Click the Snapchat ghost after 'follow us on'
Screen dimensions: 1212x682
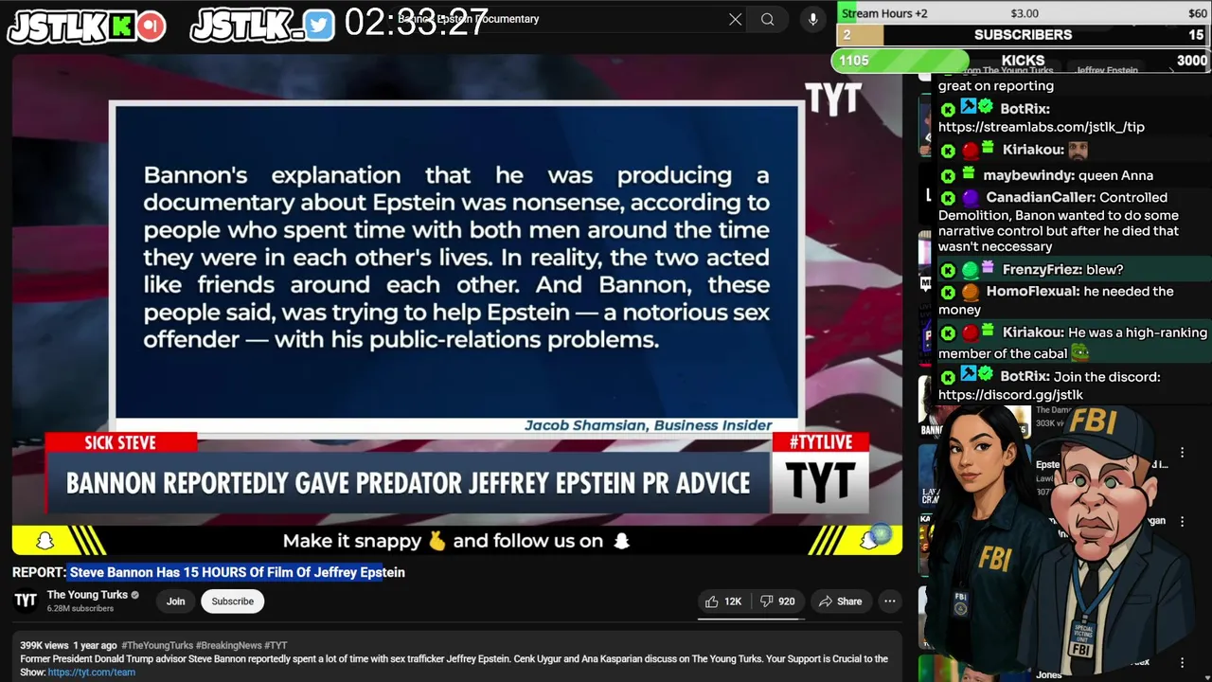click(621, 541)
